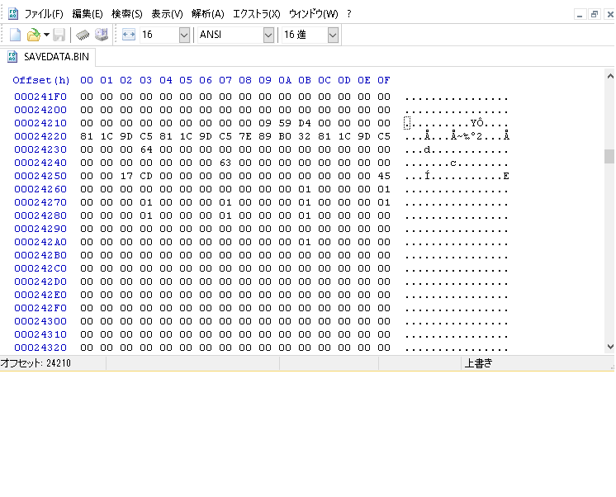Click byte 7E in row 00024220
Screen dimensions: 616x497
[245, 136]
